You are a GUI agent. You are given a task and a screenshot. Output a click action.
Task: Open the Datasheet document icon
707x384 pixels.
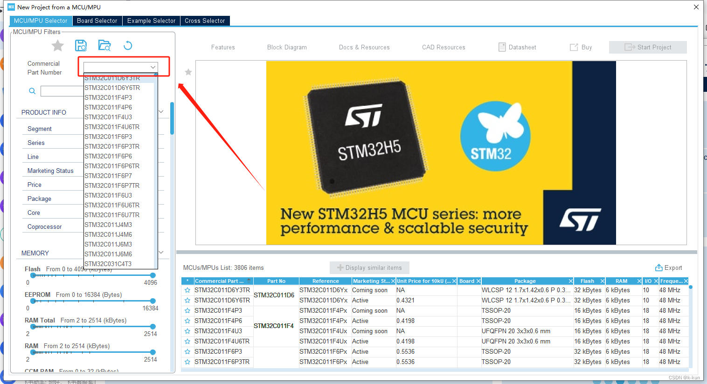[502, 47]
